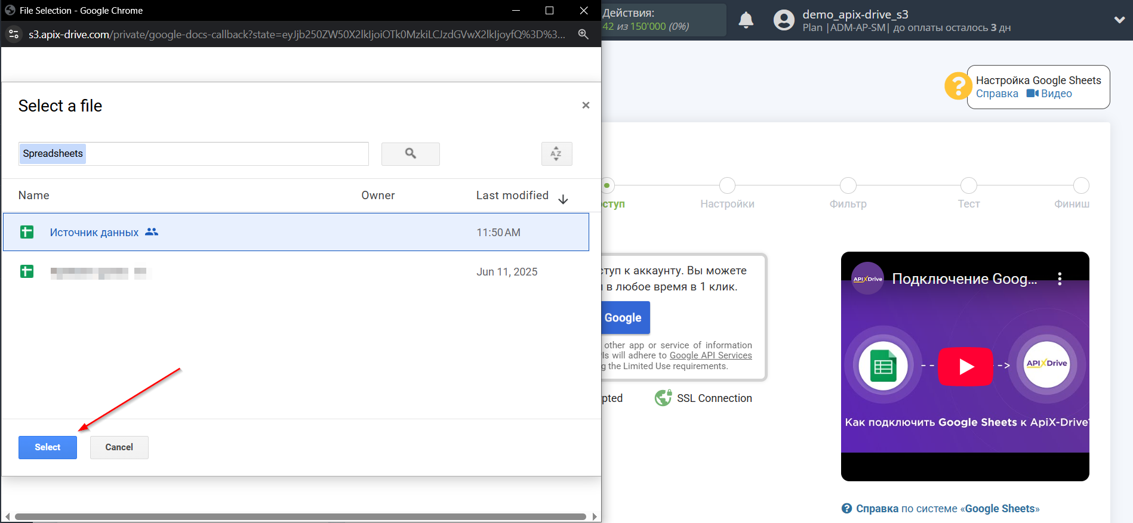The image size is (1133, 523).
Task: Click the SSL Connection label
Action: [714, 398]
